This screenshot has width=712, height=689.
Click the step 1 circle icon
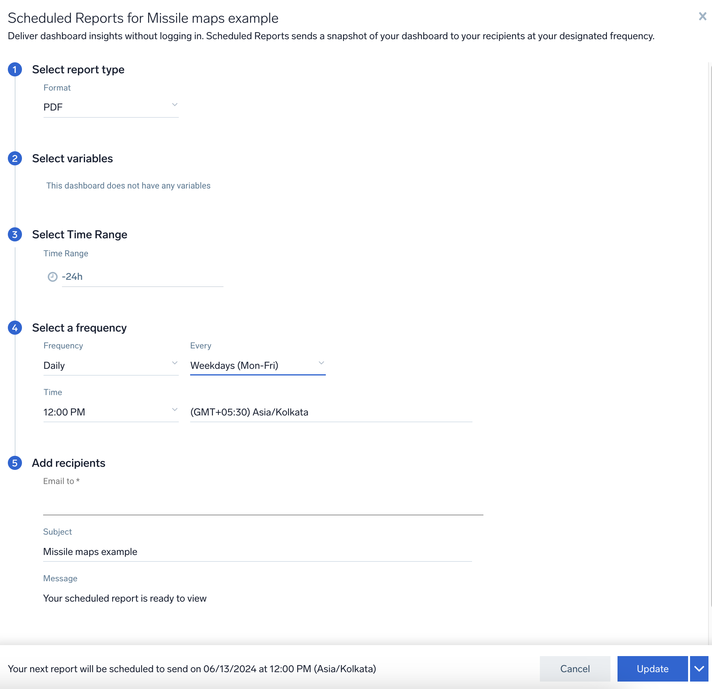click(x=15, y=70)
